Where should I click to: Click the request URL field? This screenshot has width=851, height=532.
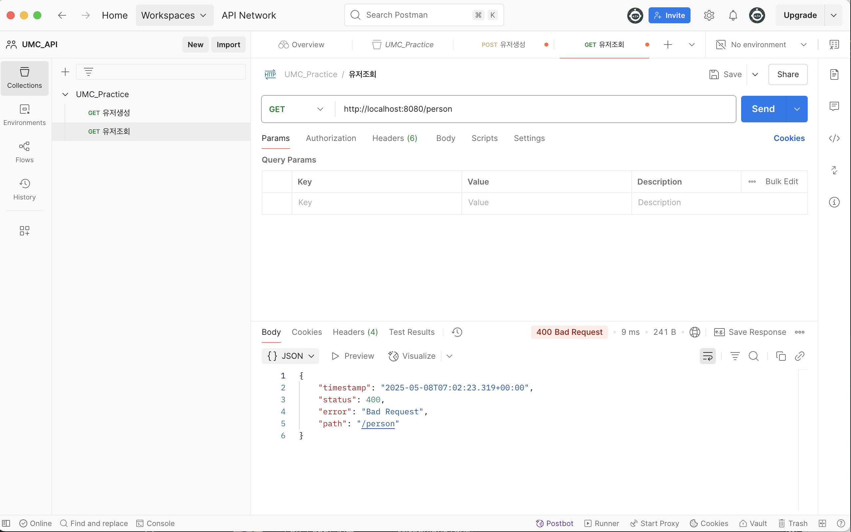(528, 109)
